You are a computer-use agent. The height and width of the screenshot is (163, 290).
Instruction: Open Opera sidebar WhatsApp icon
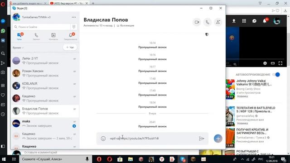[3, 31]
